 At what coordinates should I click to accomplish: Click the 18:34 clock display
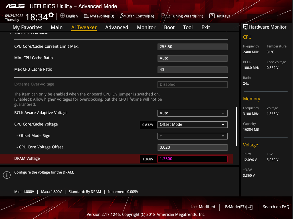click(37, 17)
